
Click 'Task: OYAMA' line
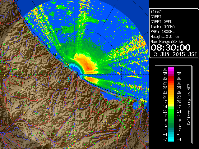tap(163, 27)
